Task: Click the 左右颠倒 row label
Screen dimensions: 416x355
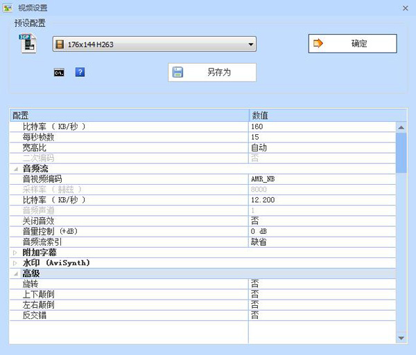Action: click(38, 305)
